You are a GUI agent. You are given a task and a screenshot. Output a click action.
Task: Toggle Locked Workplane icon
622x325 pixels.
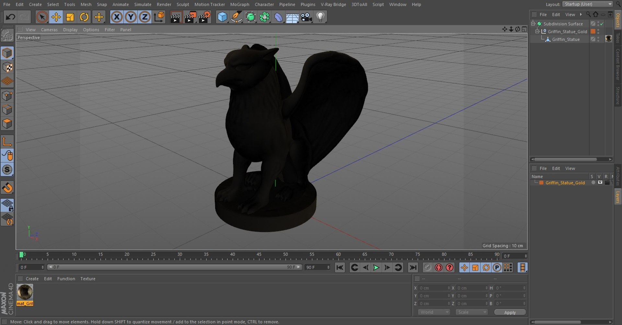[7, 205]
